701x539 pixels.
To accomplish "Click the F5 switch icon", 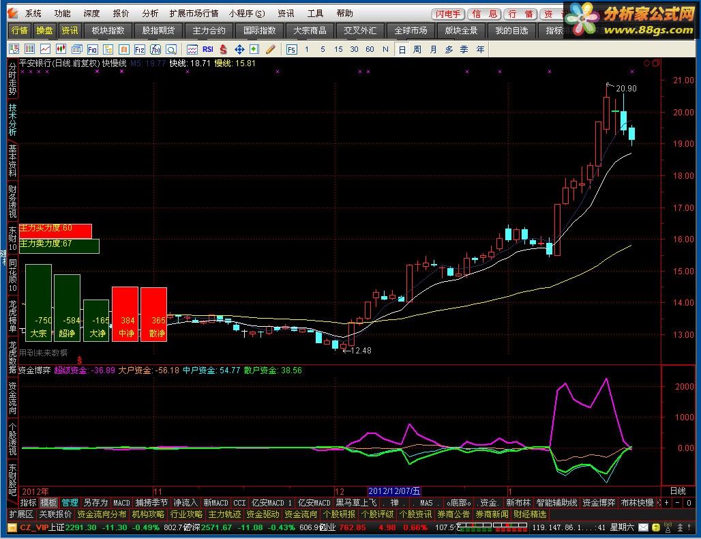I will (291, 49).
